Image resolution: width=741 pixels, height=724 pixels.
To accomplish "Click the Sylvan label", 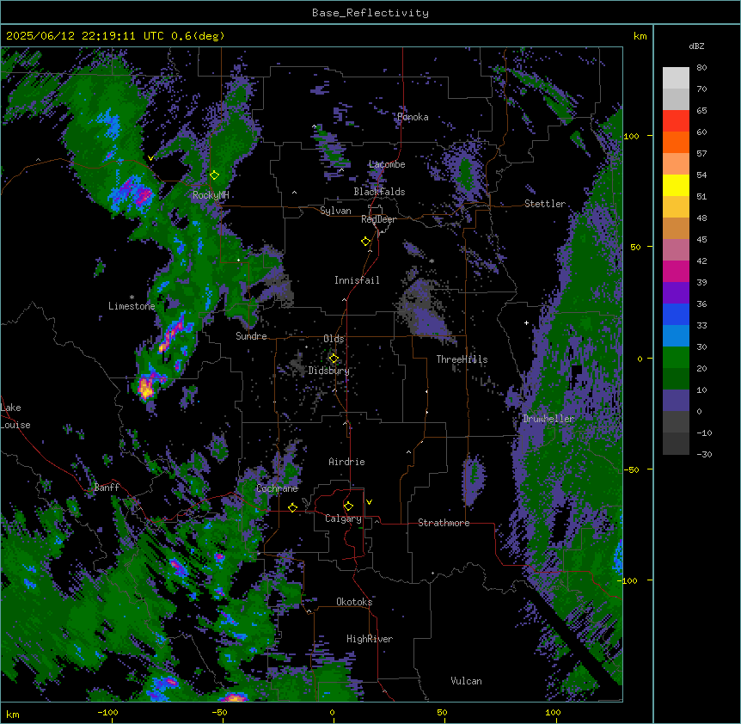I will [x=335, y=211].
